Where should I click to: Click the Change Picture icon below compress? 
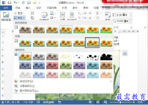[x=32, y=18]
